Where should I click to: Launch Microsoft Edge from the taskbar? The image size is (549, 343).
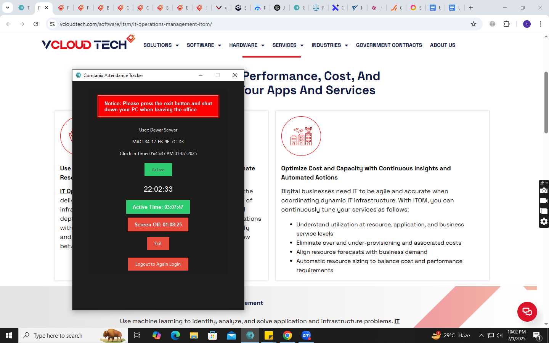[175, 335]
